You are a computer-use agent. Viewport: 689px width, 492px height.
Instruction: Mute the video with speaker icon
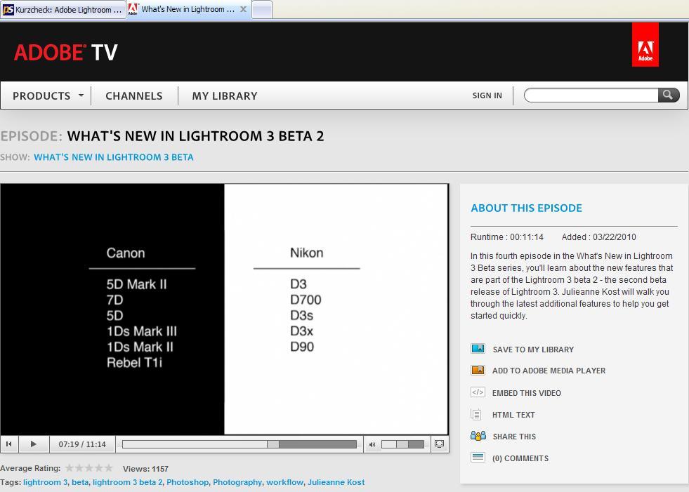click(x=372, y=444)
